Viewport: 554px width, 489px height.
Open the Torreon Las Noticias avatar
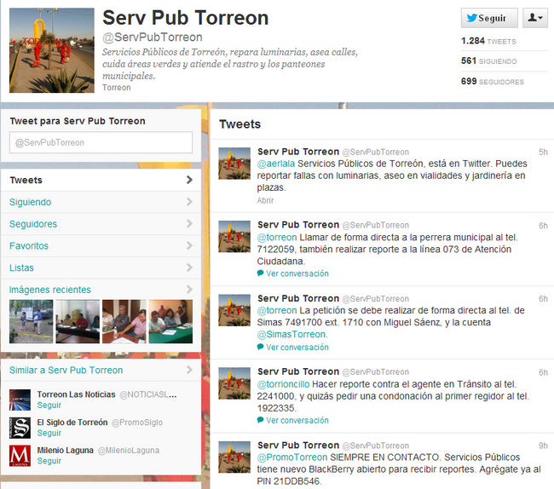[x=20, y=400]
